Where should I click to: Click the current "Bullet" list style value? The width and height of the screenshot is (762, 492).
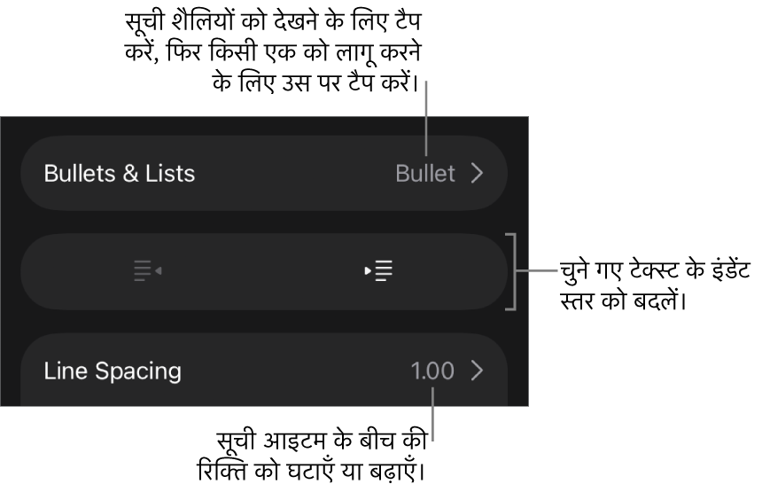tap(425, 173)
